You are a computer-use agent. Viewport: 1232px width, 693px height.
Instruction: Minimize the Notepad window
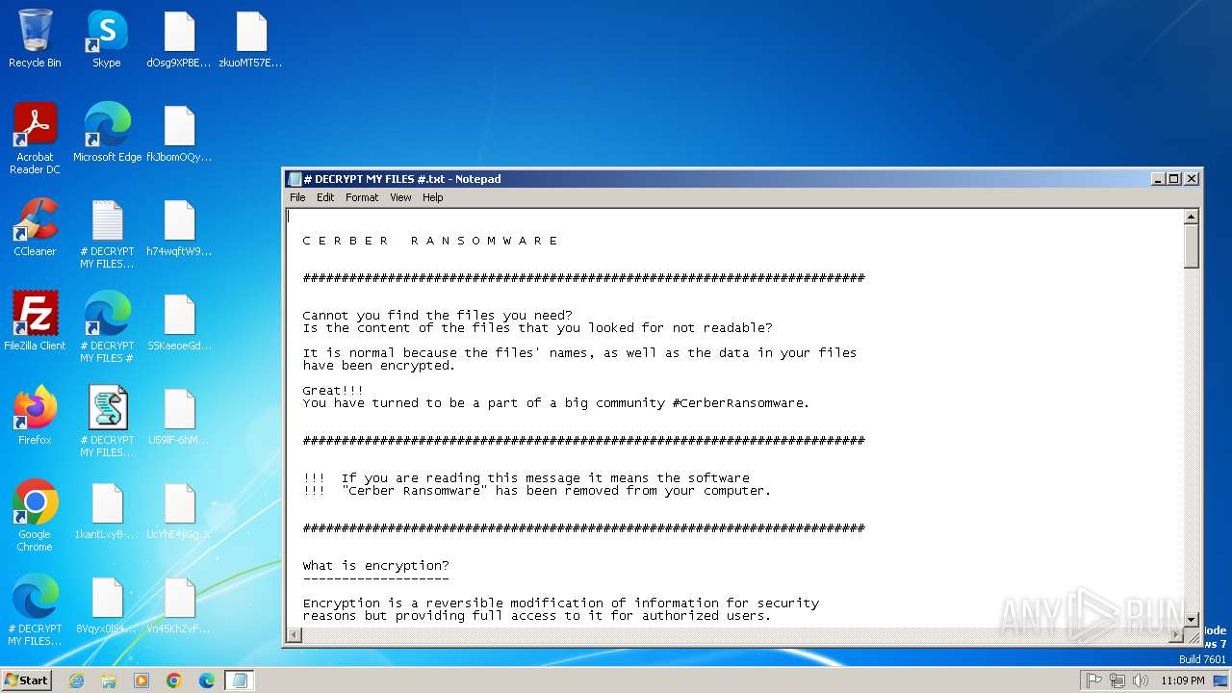(x=1158, y=179)
